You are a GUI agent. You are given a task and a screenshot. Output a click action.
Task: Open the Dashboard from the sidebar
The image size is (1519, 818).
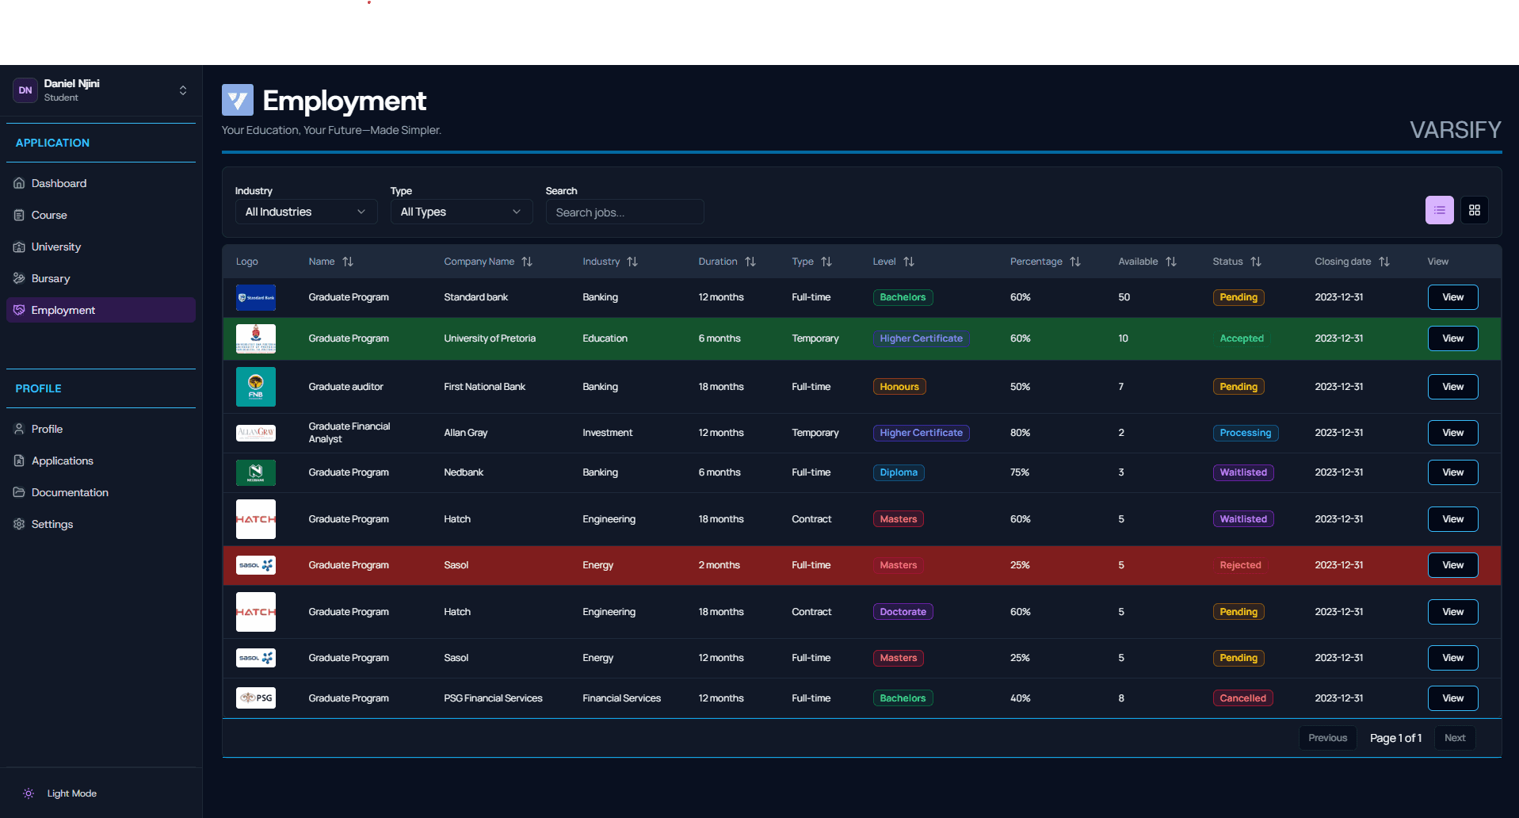(58, 182)
